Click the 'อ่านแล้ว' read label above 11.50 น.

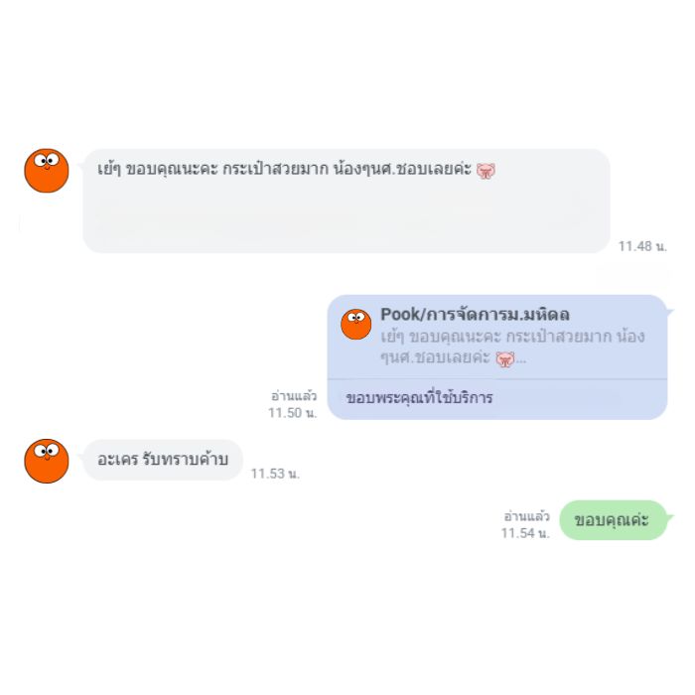click(x=294, y=395)
